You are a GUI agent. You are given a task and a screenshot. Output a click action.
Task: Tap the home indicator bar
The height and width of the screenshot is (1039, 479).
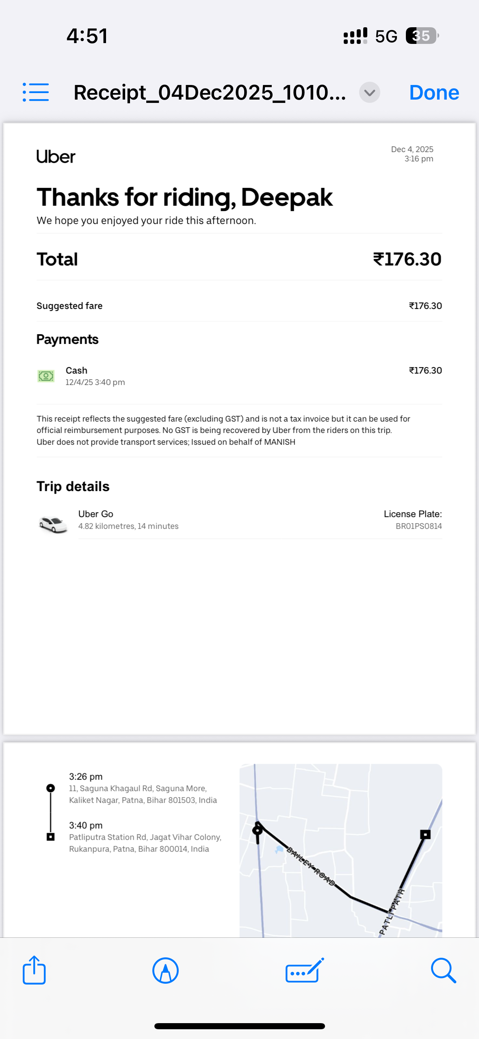point(239,1026)
